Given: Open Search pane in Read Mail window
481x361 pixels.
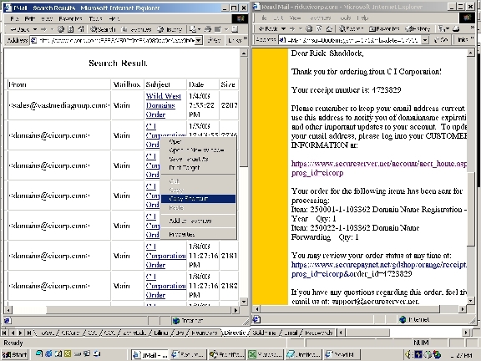Looking at the screenshot, I should point(351,29).
